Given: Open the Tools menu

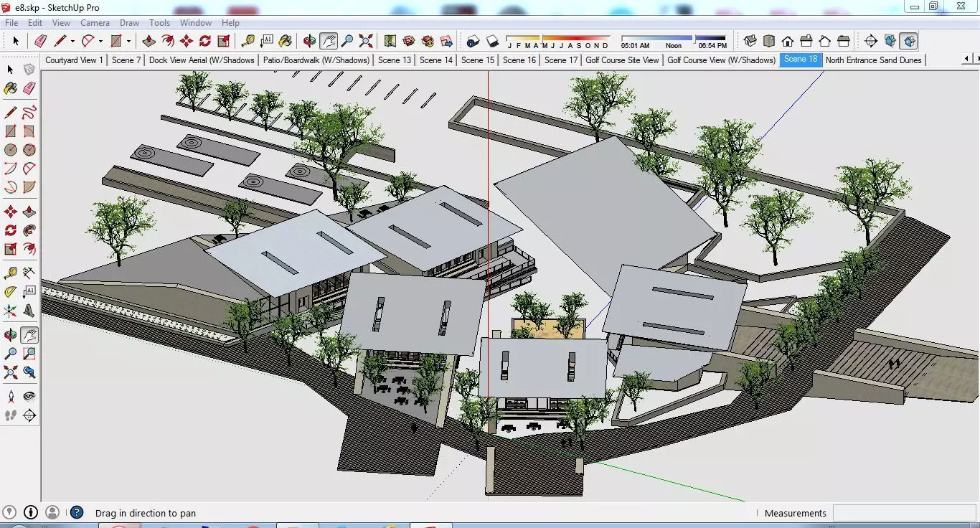Looking at the screenshot, I should [x=159, y=23].
